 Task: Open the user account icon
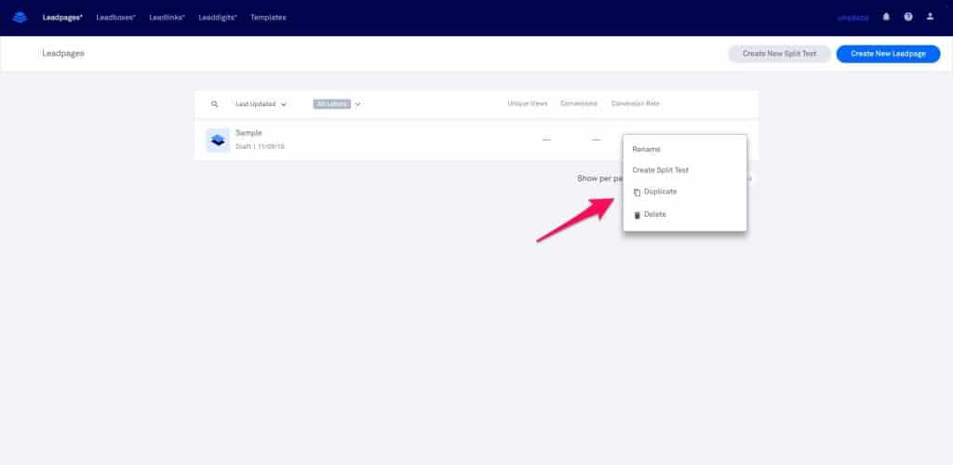(x=930, y=17)
